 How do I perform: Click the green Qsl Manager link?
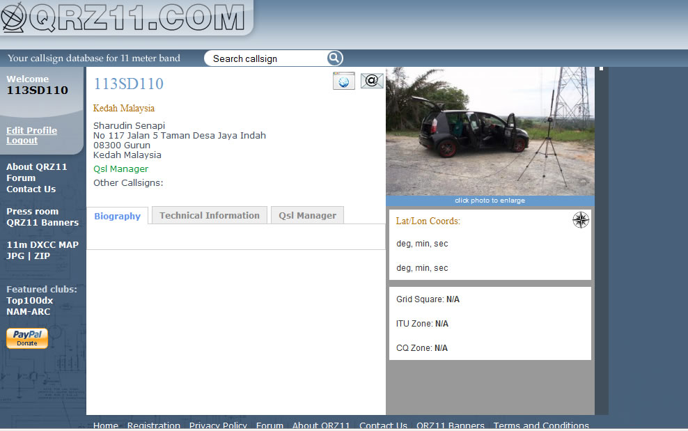point(120,169)
